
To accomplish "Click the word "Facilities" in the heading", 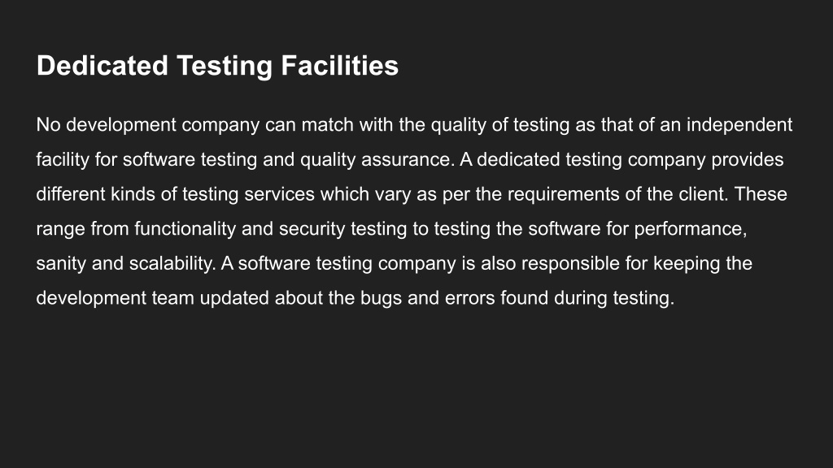I will pos(339,67).
